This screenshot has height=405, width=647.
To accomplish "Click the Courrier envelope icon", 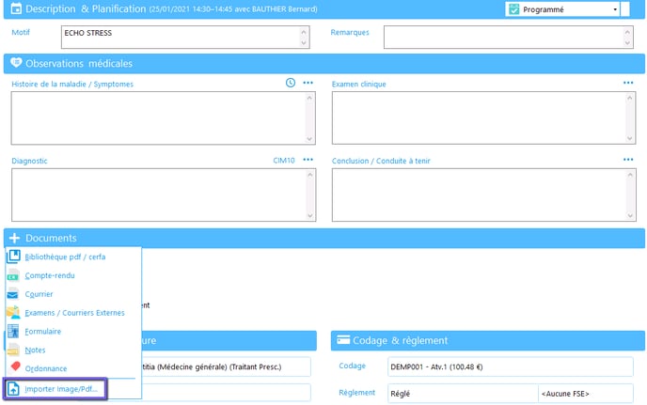I will coord(13,294).
